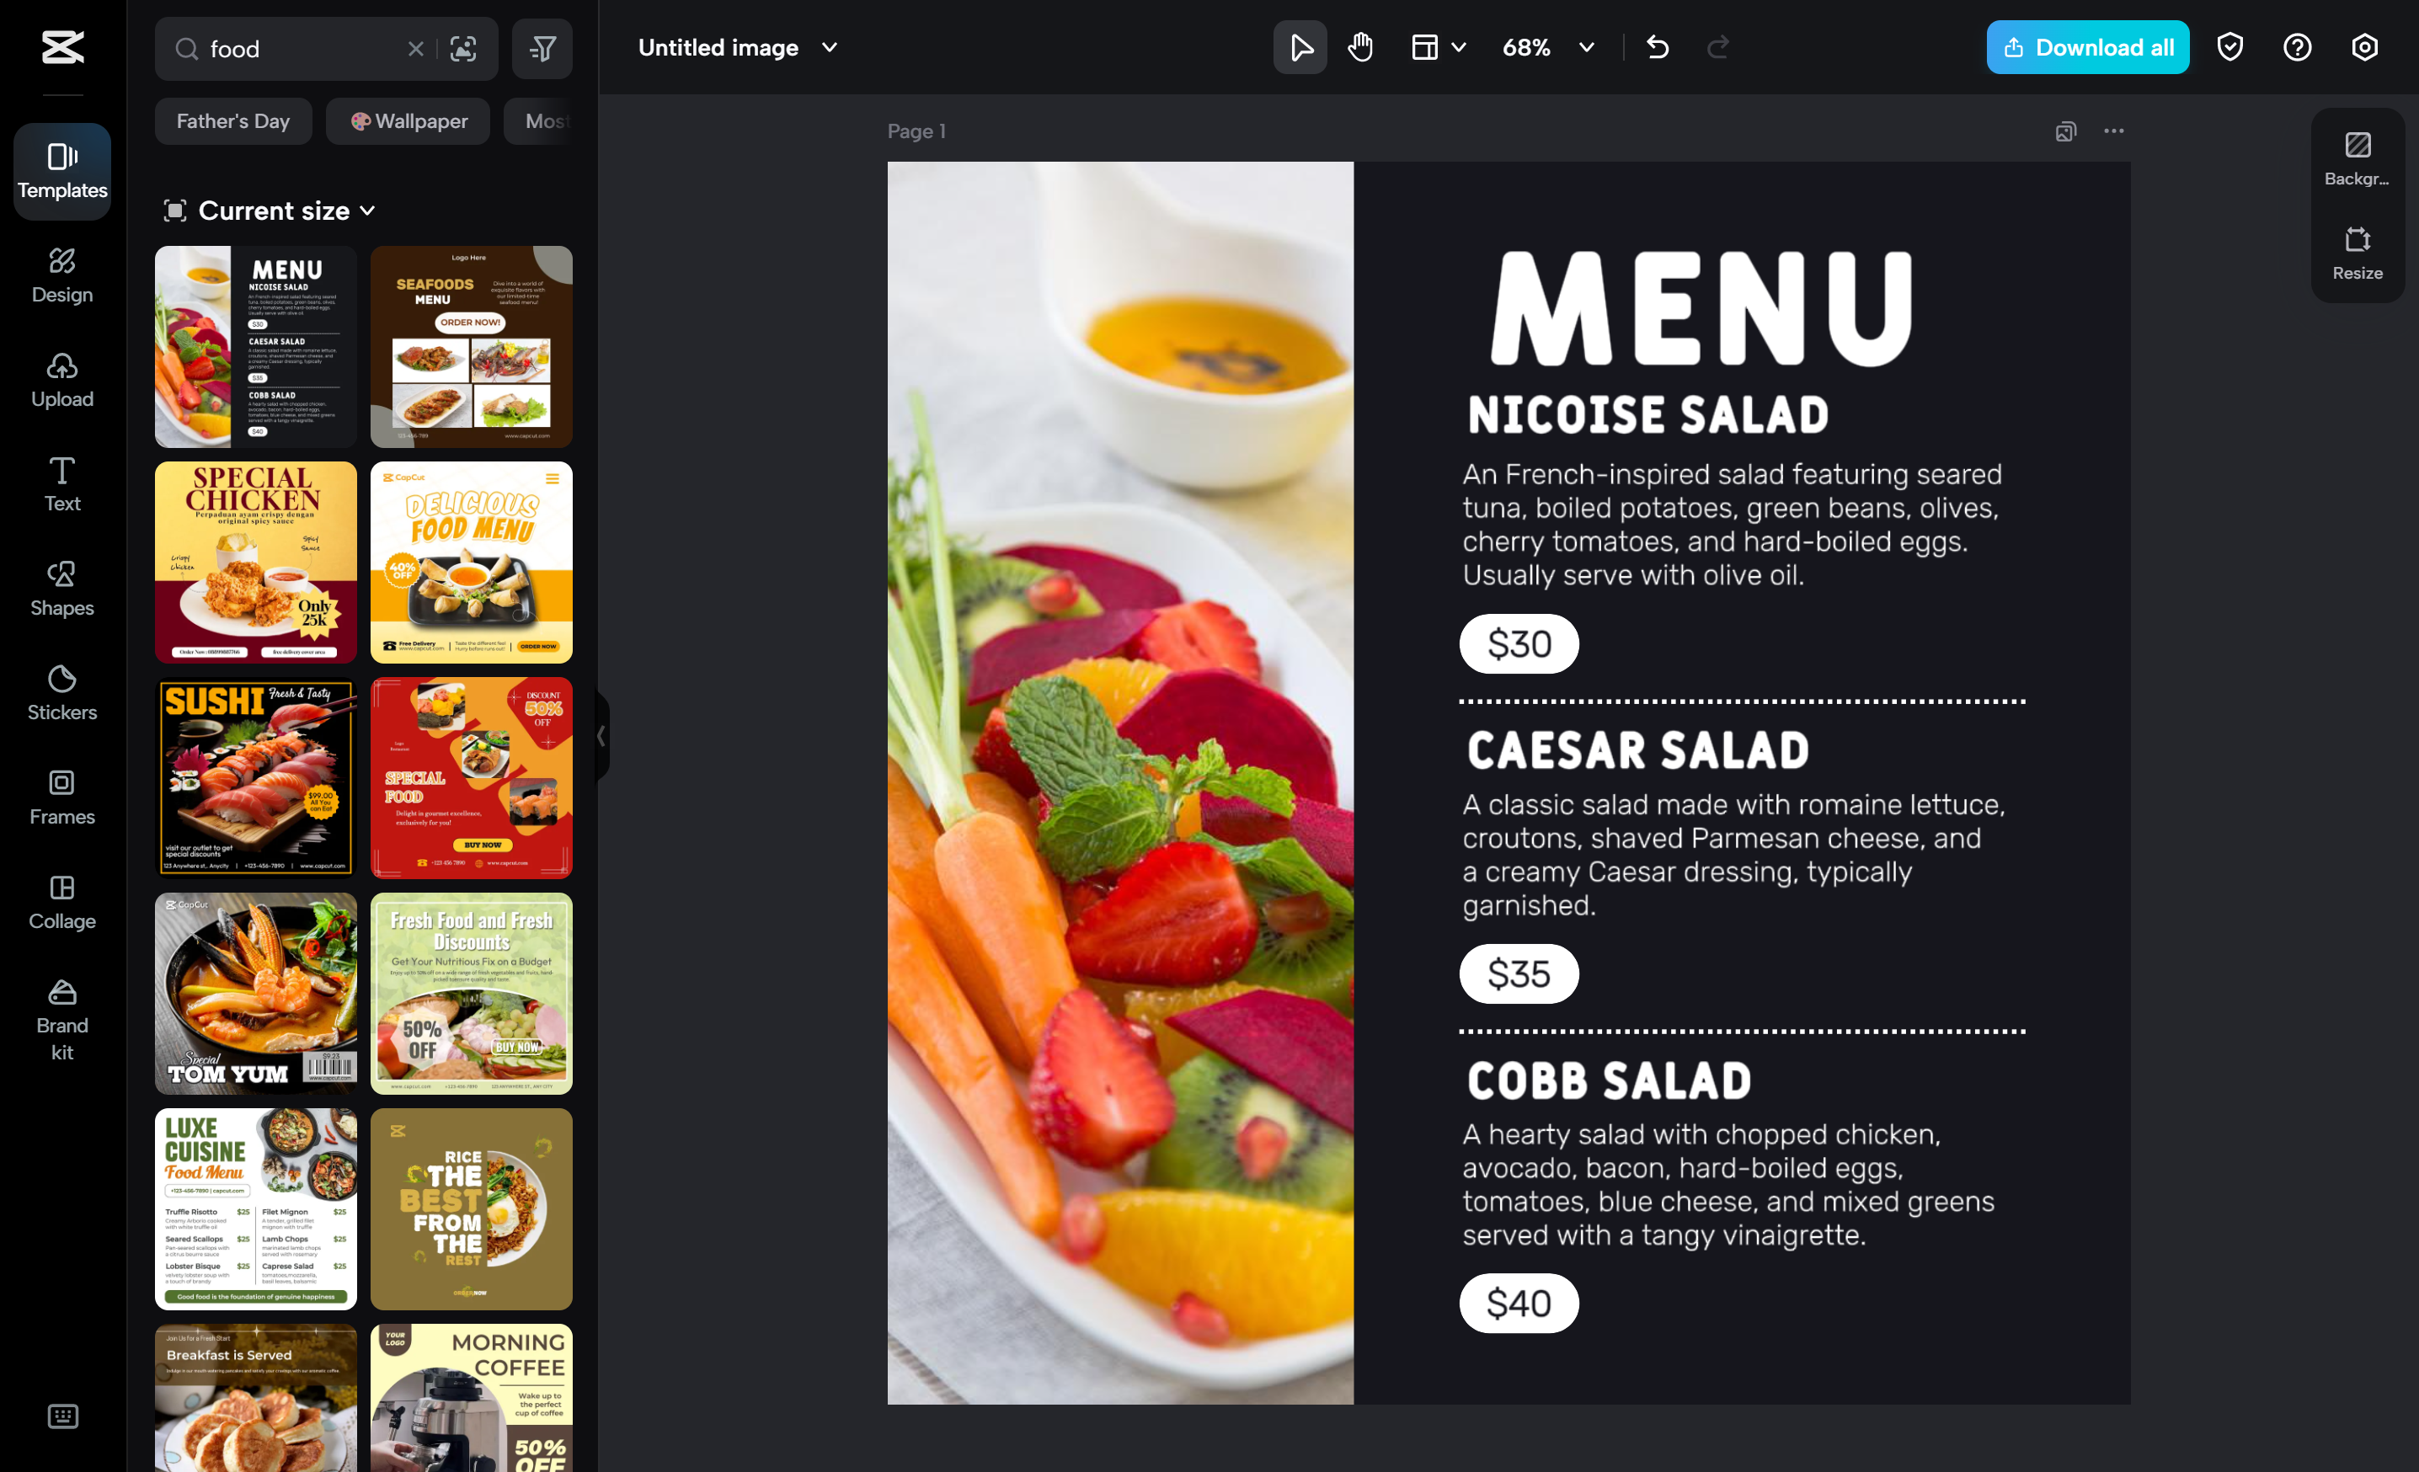
Task: Open the Shapes panel
Action: (61, 588)
